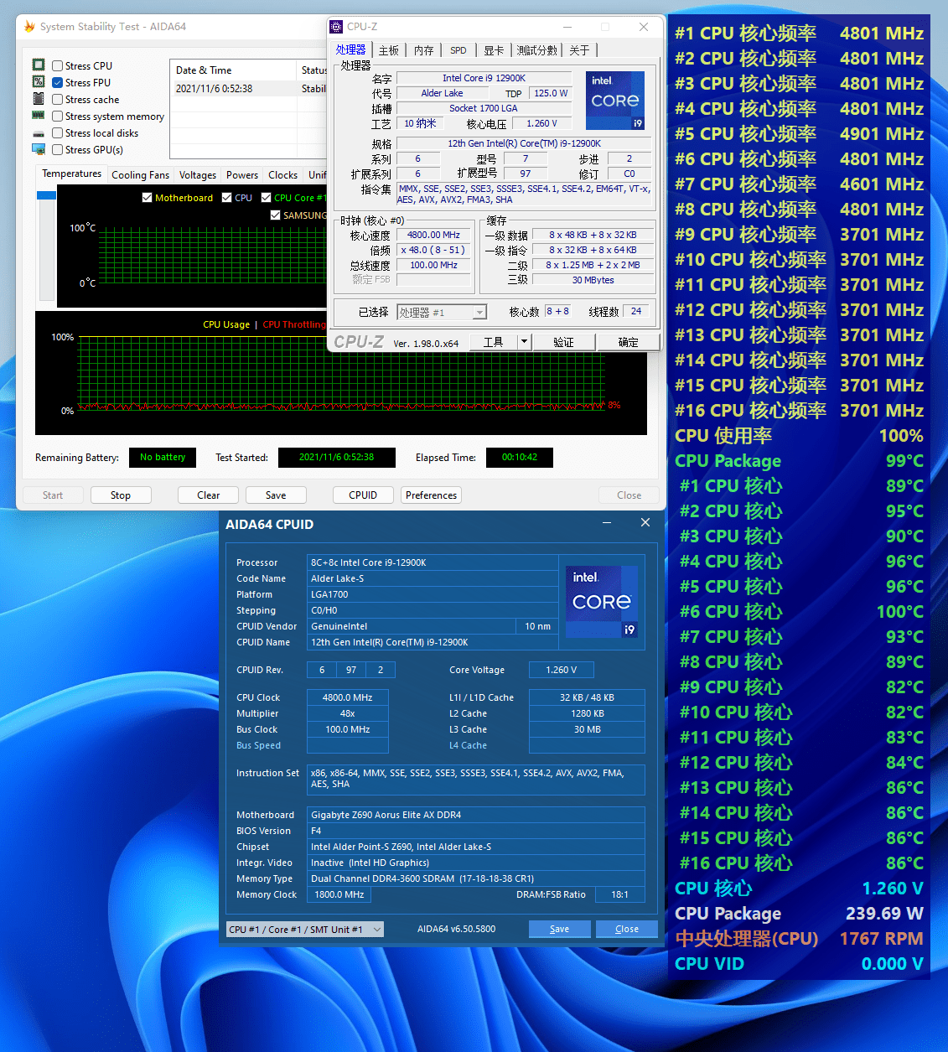Image resolution: width=948 pixels, height=1052 pixels.
Task: Click the Stop button in stability test
Action: point(121,495)
